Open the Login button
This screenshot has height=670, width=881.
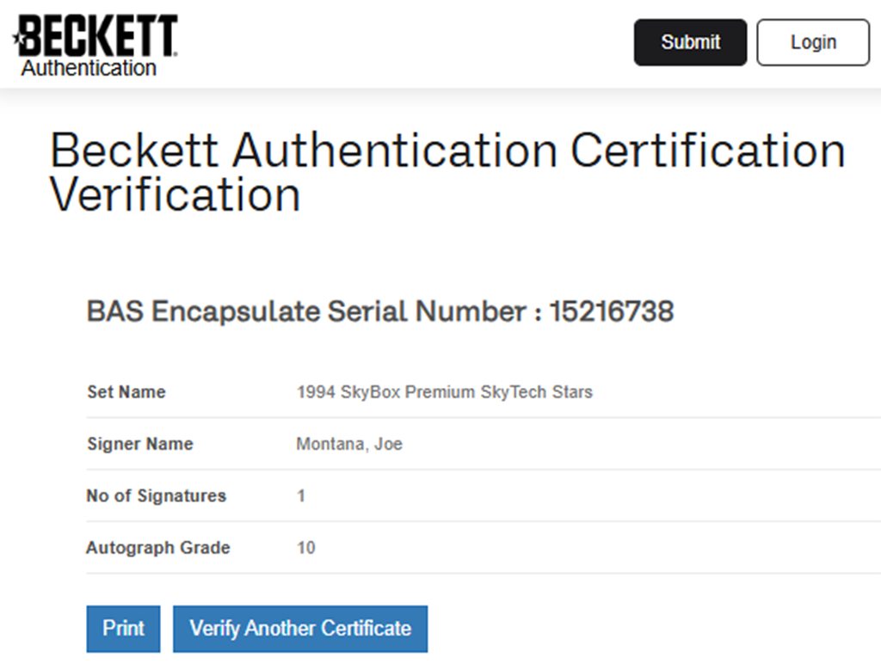click(813, 42)
